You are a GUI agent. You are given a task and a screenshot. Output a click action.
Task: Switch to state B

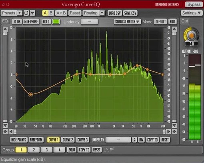click(51, 13)
